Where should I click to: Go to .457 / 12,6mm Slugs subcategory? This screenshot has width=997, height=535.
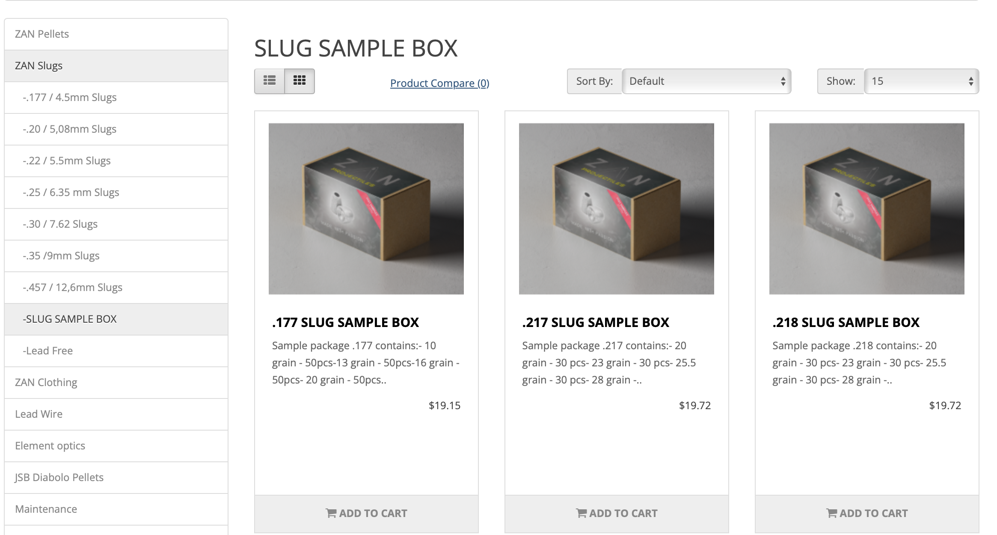pos(116,288)
